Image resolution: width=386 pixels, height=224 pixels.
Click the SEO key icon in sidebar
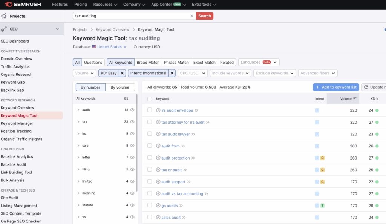pos(4,29)
